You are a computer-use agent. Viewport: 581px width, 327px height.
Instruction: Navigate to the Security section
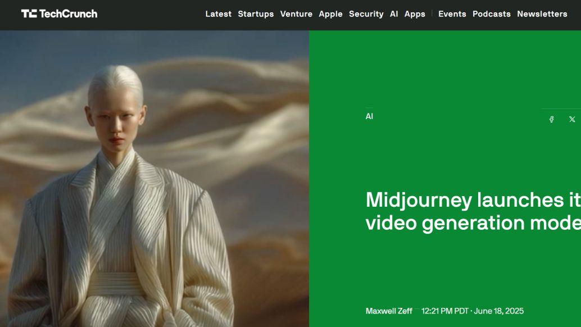[x=366, y=14]
